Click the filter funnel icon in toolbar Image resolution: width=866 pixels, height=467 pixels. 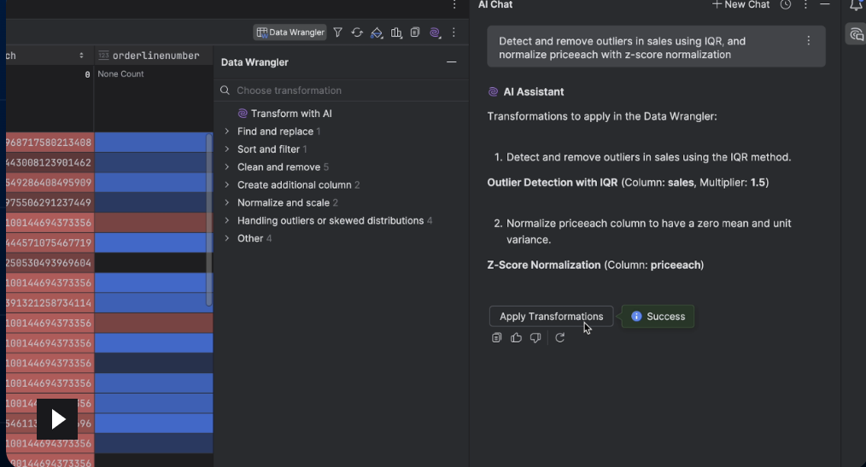tap(338, 32)
